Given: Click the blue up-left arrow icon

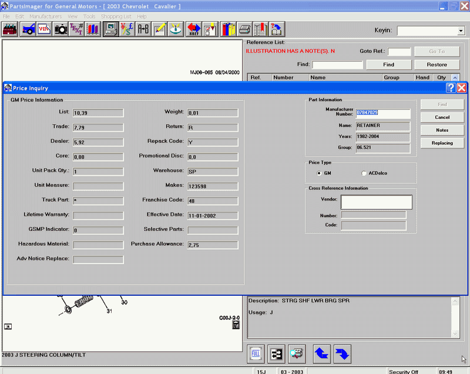Looking at the screenshot, I should [x=322, y=354].
